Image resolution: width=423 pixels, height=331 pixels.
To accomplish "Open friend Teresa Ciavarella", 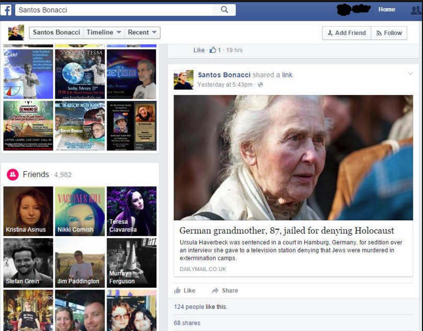I will [x=132, y=211].
